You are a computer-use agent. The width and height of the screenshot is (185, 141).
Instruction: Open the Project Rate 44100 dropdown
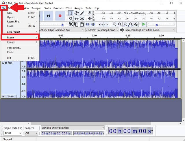tap(20, 133)
